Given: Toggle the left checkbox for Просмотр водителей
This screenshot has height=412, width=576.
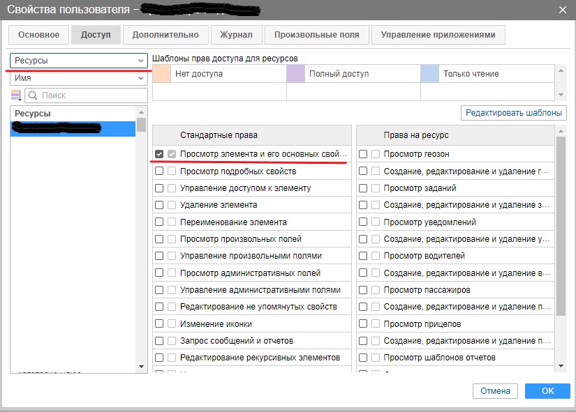Looking at the screenshot, I should [x=363, y=256].
